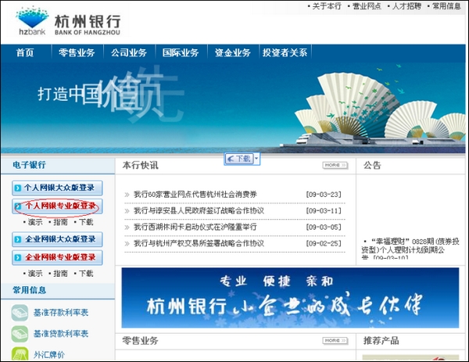
Task: Open 投资者关系 navigation tab
Action: coord(285,53)
